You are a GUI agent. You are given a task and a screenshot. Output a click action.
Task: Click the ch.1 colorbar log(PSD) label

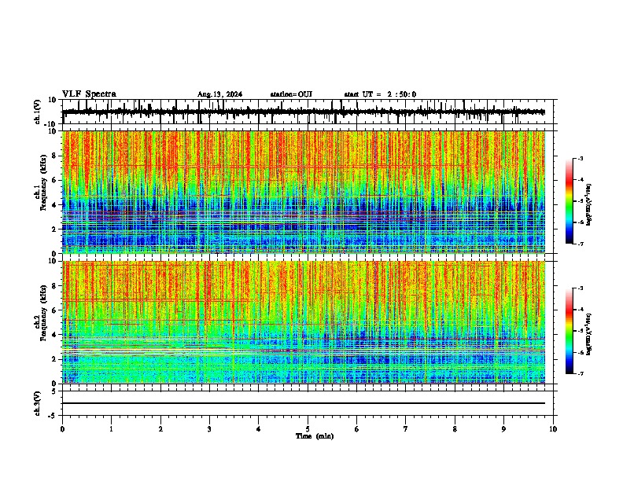coord(588,204)
